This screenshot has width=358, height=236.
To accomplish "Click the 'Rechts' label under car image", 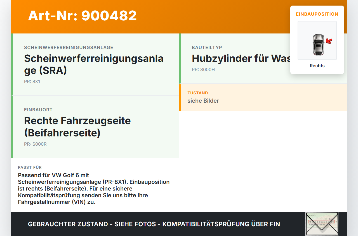I will click(317, 66).
